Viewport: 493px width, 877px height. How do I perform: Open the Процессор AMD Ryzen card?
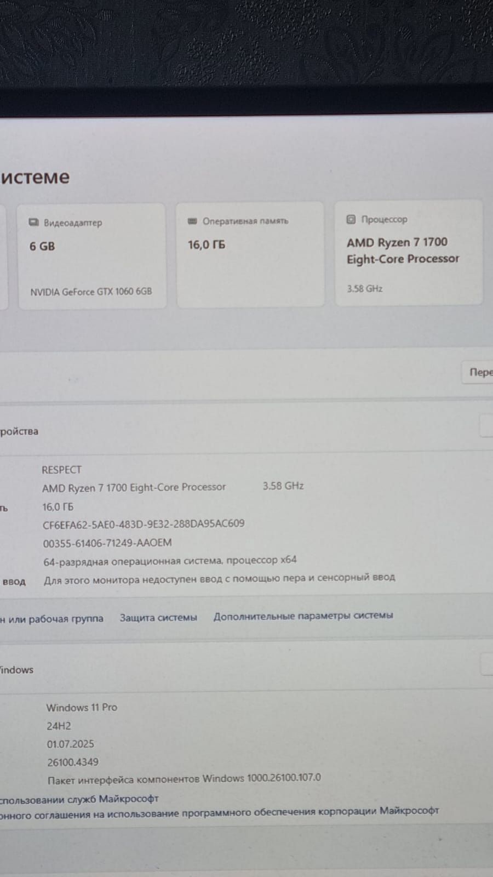[409, 252]
